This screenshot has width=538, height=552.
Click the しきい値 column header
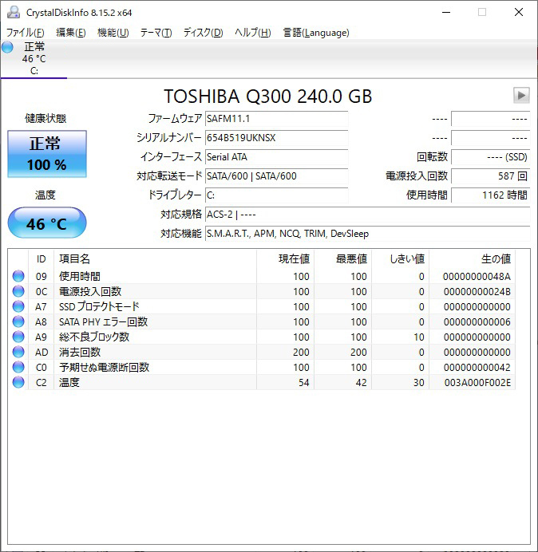click(400, 259)
